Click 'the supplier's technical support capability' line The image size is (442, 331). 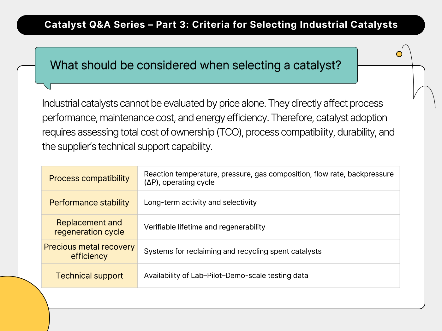click(x=127, y=147)
